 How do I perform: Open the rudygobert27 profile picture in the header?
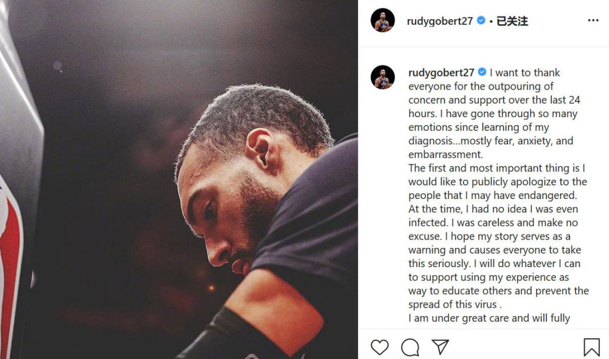(382, 20)
